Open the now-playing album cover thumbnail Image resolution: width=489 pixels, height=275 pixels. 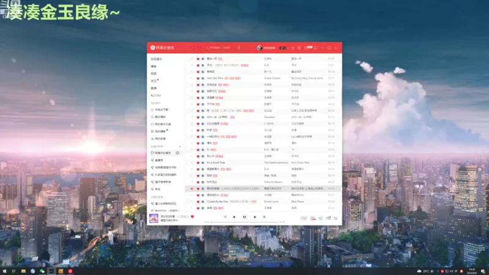pyautogui.click(x=154, y=218)
